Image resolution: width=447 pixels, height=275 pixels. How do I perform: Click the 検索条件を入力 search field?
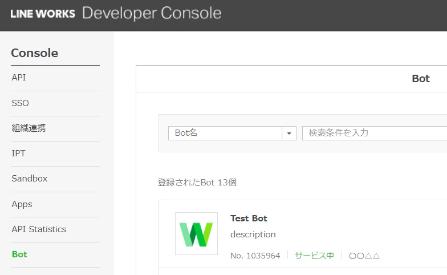point(375,134)
